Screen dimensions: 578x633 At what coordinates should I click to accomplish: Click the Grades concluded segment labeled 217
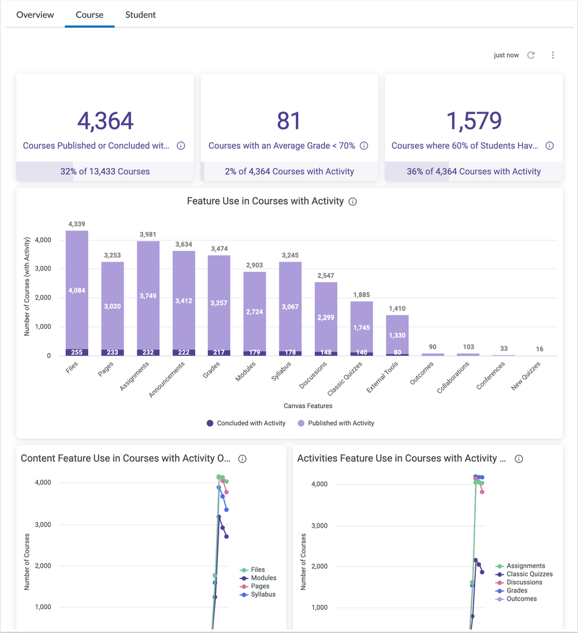coord(219,353)
